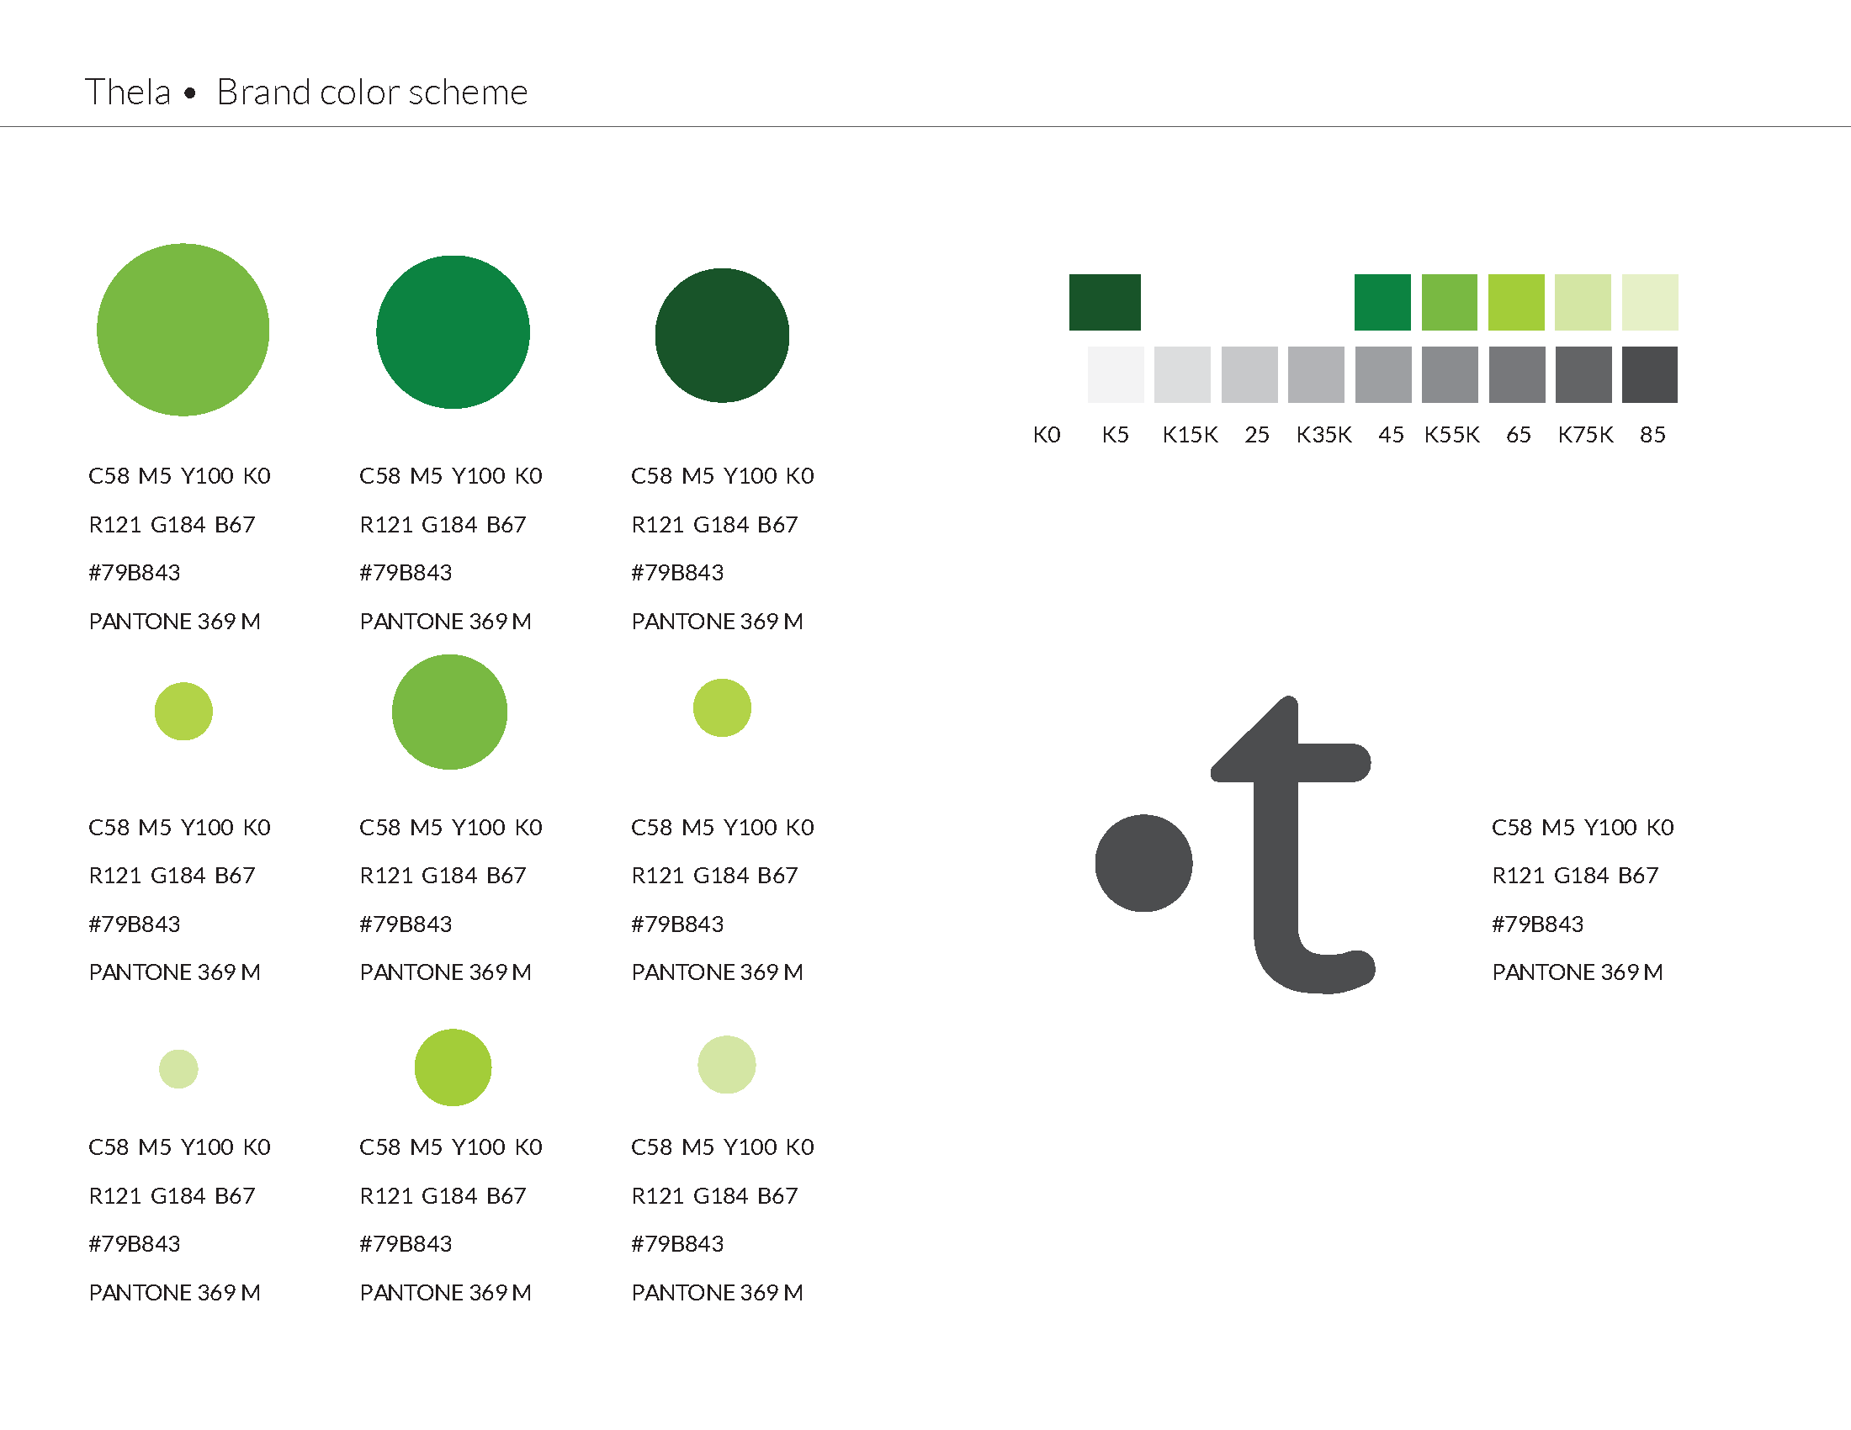The height and width of the screenshot is (1430, 1851).
Task: Click the Brand color scheme title
Action: 372,92
